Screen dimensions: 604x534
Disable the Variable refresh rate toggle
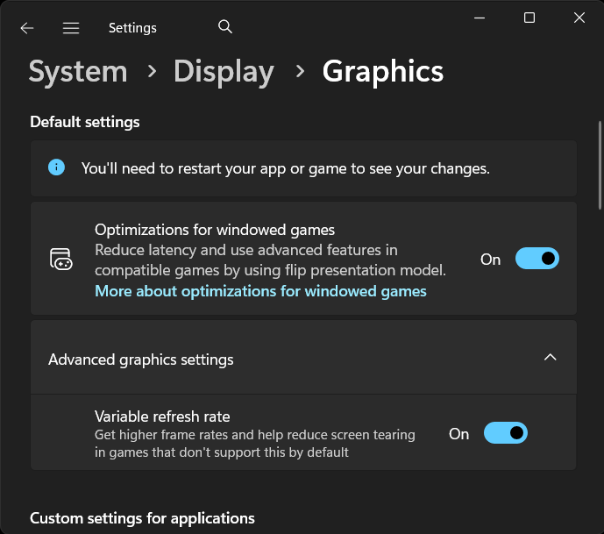coord(505,433)
